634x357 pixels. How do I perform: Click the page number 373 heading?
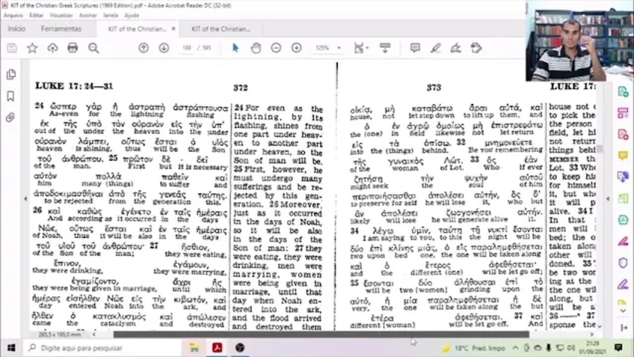click(434, 87)
